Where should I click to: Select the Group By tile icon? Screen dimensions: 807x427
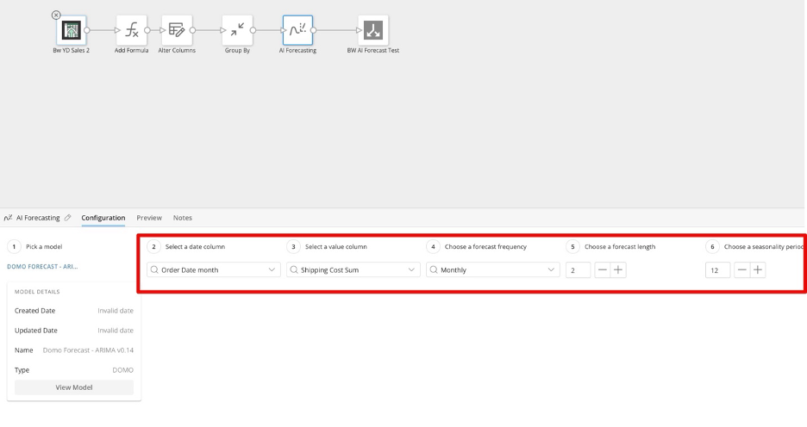coord(237,30)
